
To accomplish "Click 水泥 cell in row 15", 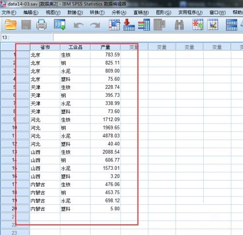I will pos(75,168).
